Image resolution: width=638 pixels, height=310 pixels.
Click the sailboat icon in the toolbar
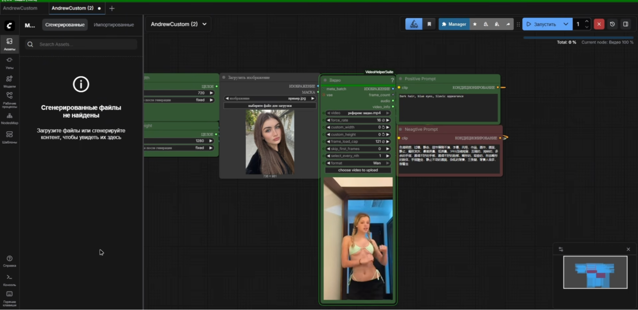pos(414,24)
